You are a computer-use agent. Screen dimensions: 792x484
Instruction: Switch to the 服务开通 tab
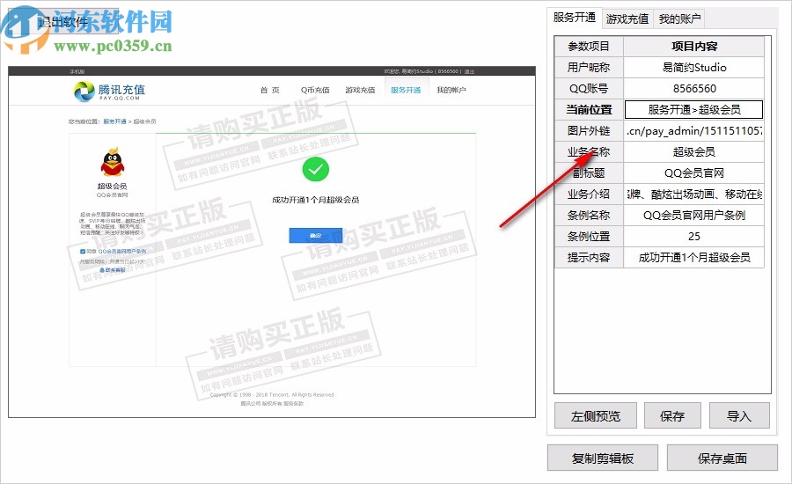[575, 18]
